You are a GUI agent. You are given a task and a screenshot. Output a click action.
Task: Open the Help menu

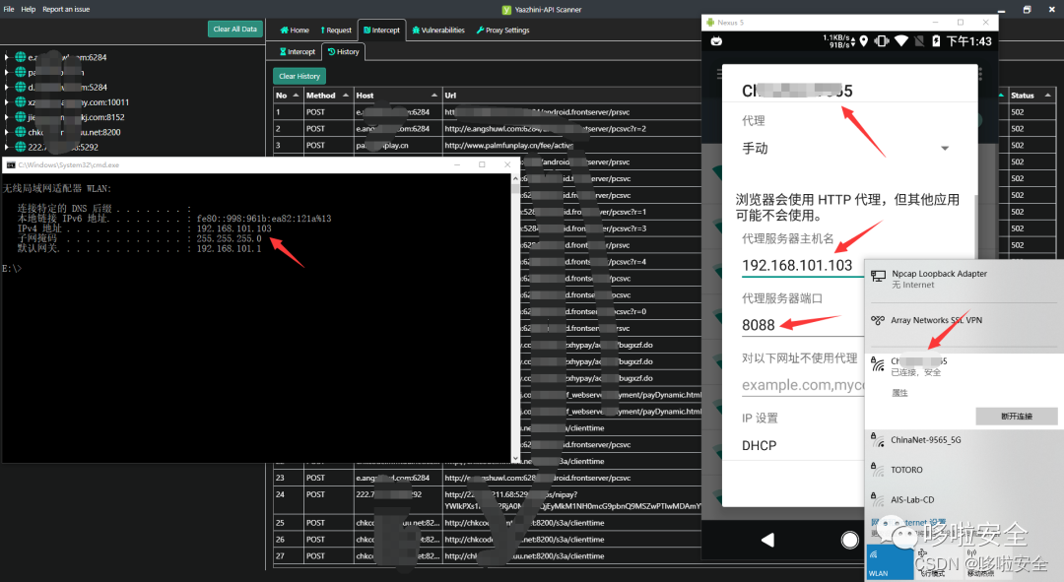[x=27, y=9]
